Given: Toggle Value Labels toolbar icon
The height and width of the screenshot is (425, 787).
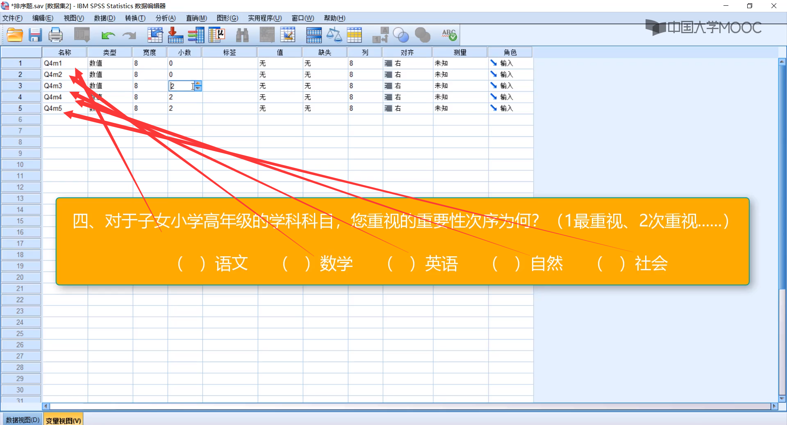Looking at the screenshot, I should 380,35.
